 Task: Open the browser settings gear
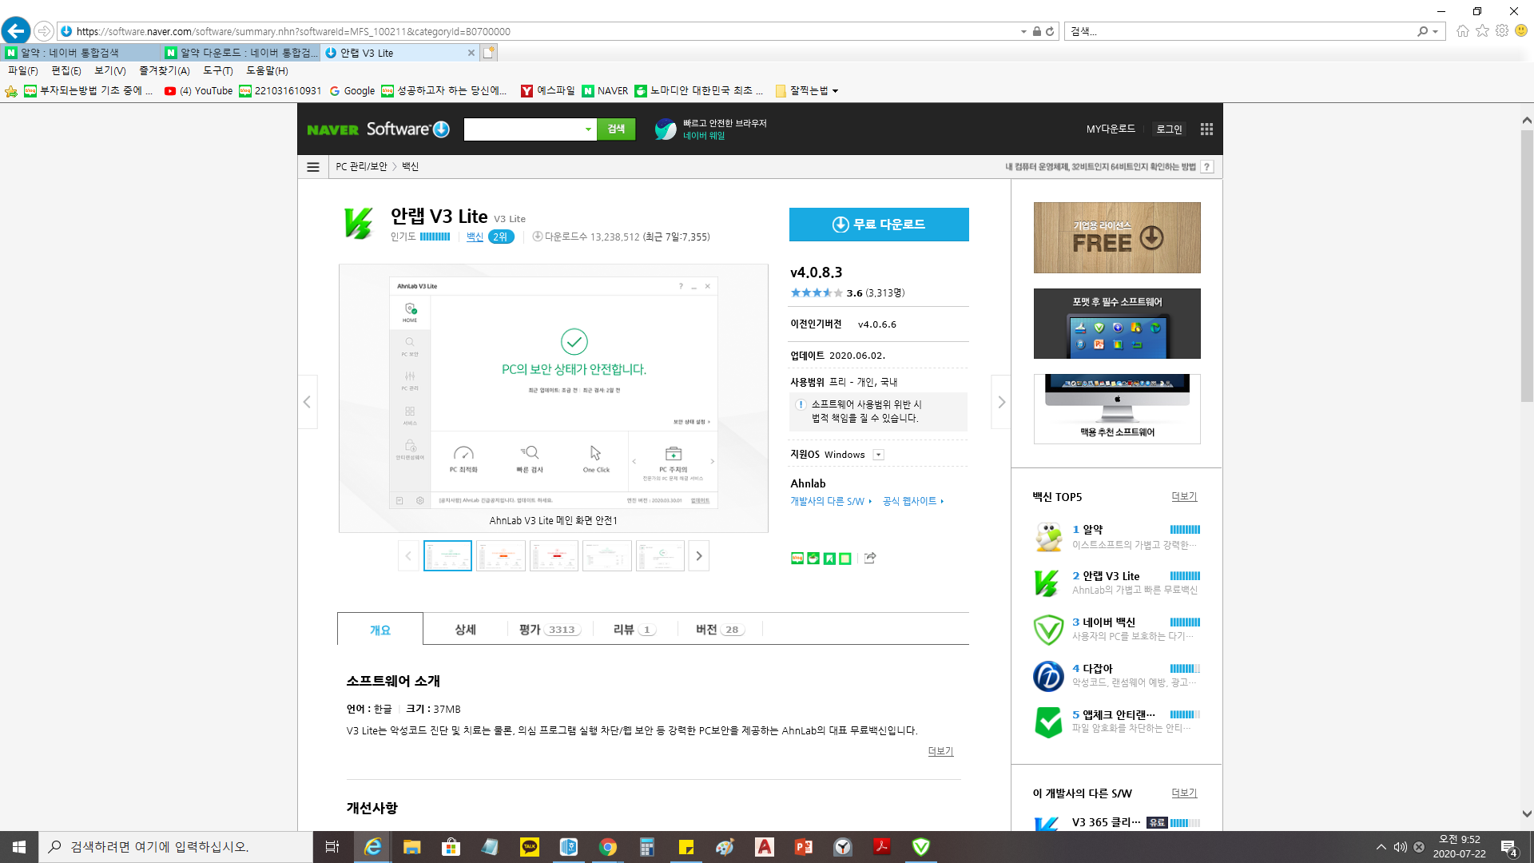click(x=1502, y=31)
